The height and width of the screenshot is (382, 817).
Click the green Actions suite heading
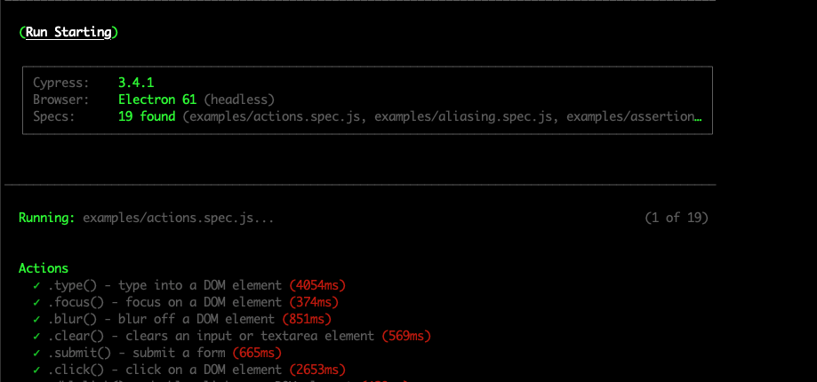click(x=44, y=268)
